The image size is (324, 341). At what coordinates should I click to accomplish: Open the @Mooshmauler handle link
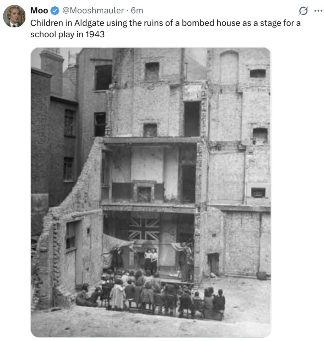(93, 10)
